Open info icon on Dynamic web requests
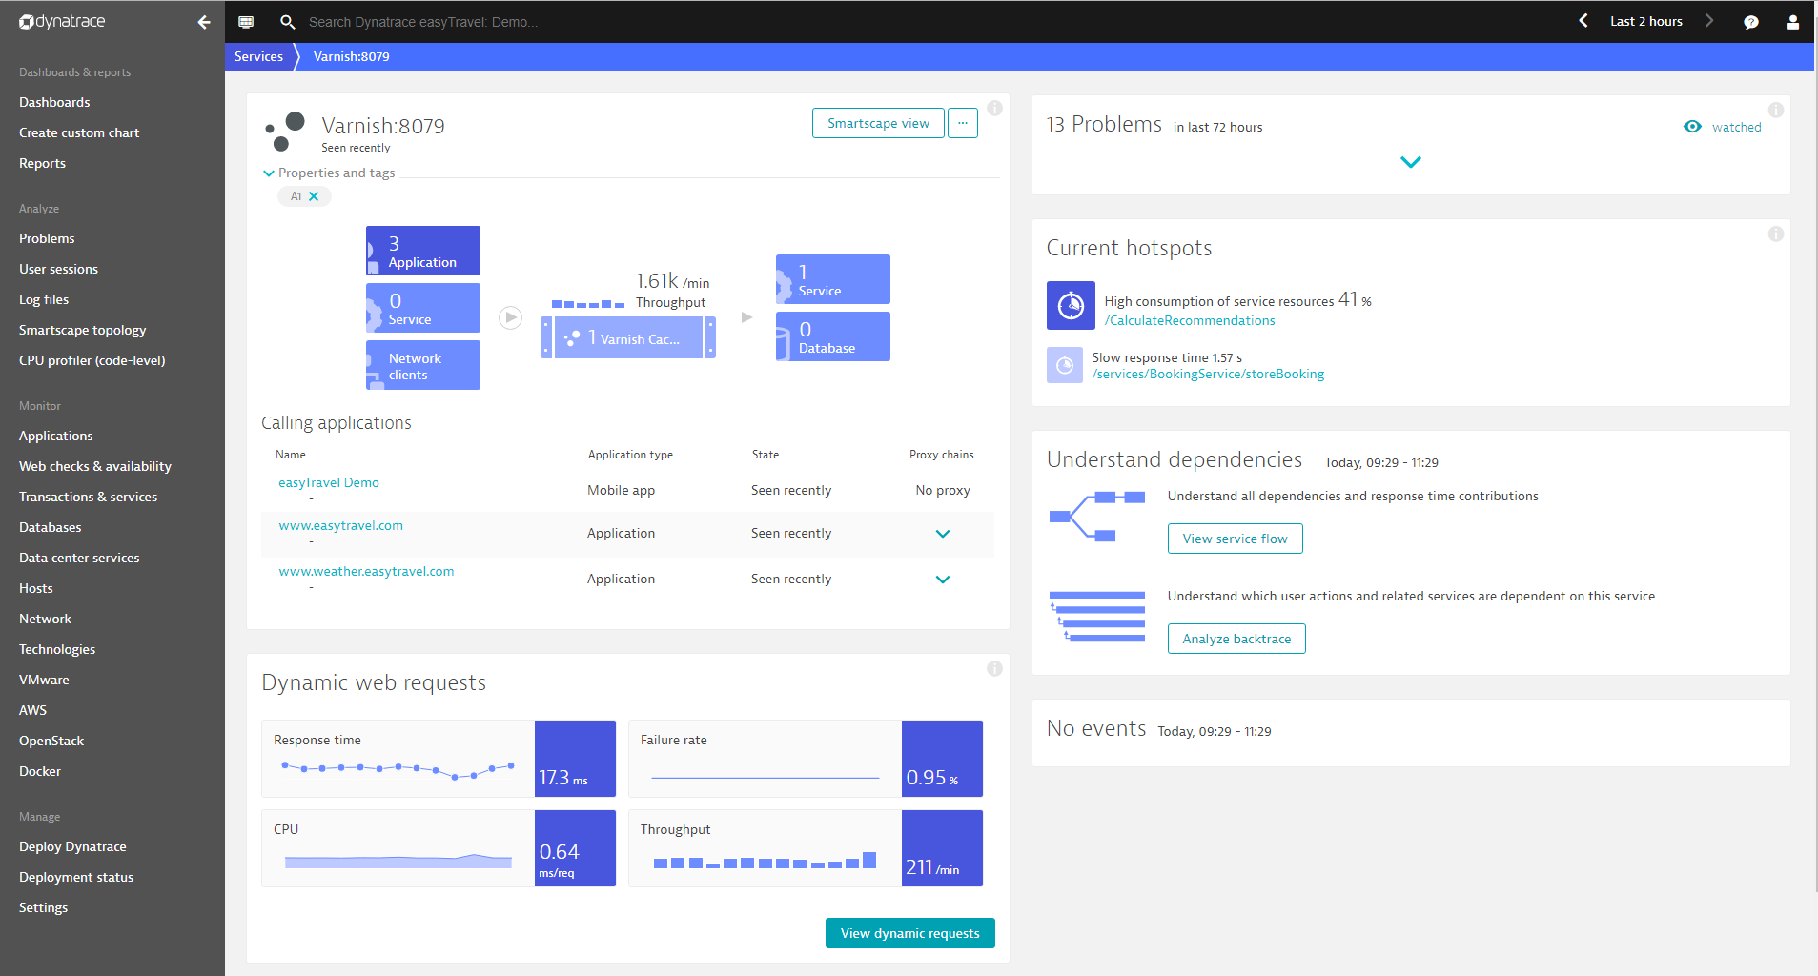 tap(994, 668)
